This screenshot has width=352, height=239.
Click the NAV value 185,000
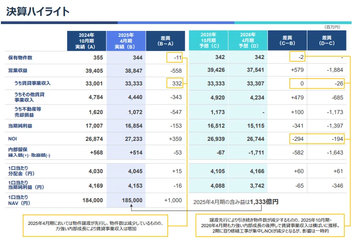point(132,200)
